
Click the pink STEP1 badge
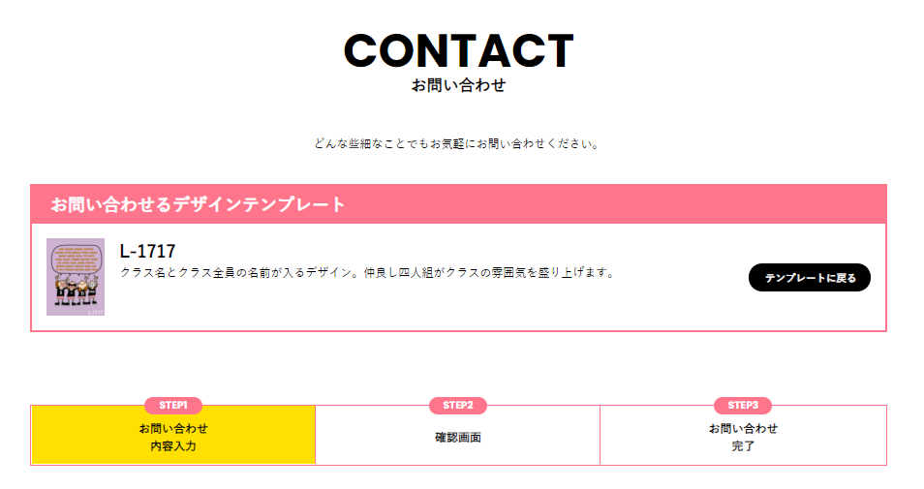172,405
